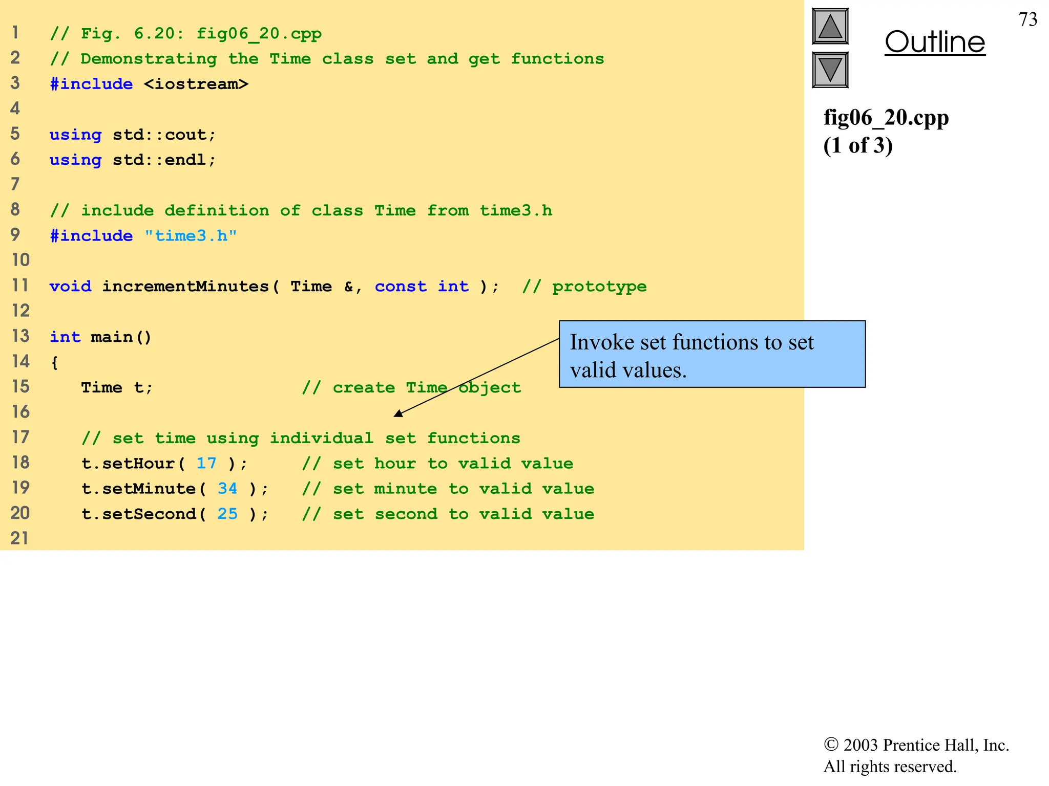Open the Outline heading link
This screenshot has width=1049, height=786.
tap(935, 42)
